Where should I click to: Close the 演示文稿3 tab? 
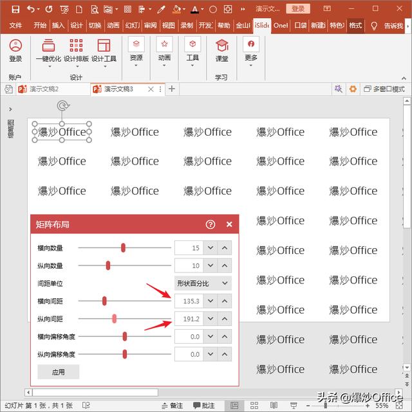coord(151,89)
